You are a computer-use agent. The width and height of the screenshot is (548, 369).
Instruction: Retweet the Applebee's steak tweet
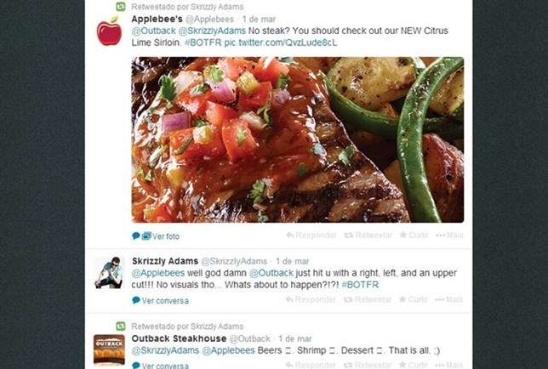click(368, 235)
